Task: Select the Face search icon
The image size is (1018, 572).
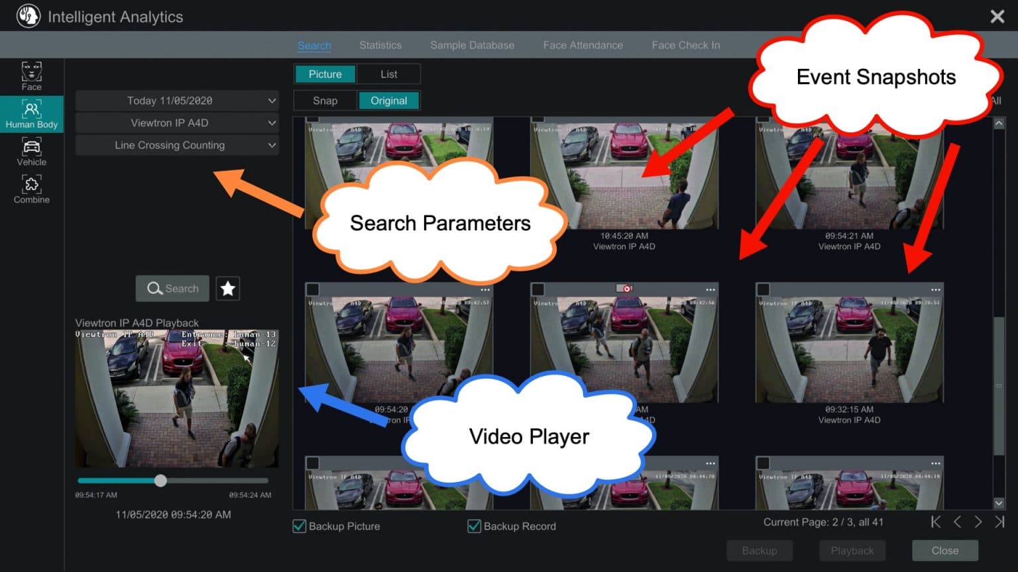Action: click(x=31, y=76)
